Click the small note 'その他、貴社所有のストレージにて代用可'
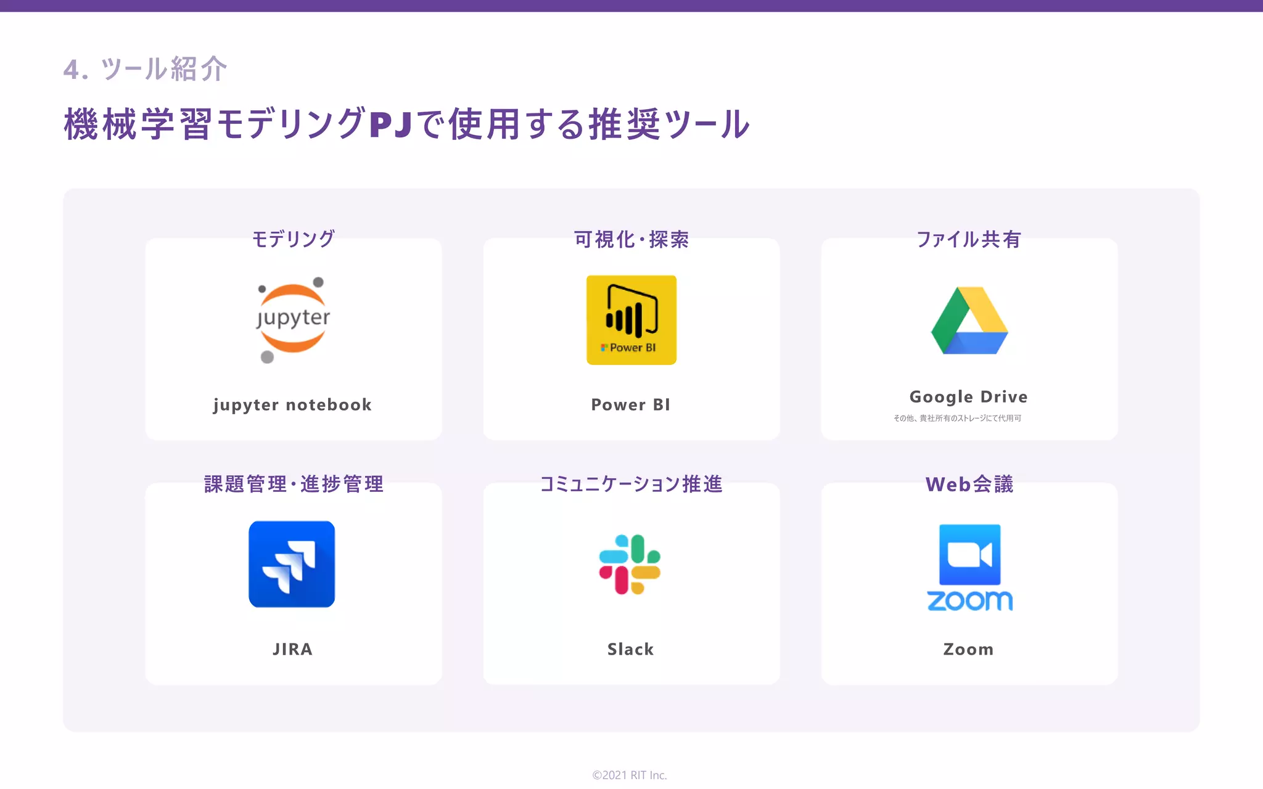The height and width of the screenshot is (789, 1263). 957,418
